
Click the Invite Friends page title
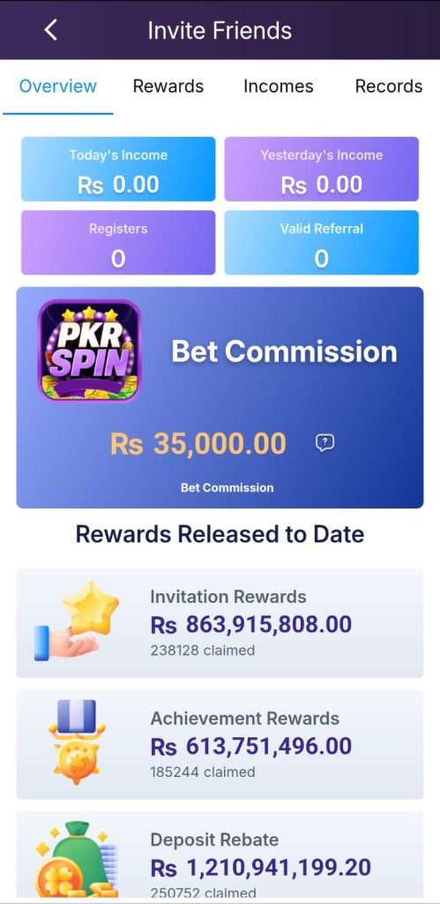(220, 31)
